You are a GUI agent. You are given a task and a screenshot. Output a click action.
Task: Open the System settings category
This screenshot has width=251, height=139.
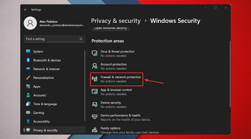pyautogui.click(x=38, y=51)
